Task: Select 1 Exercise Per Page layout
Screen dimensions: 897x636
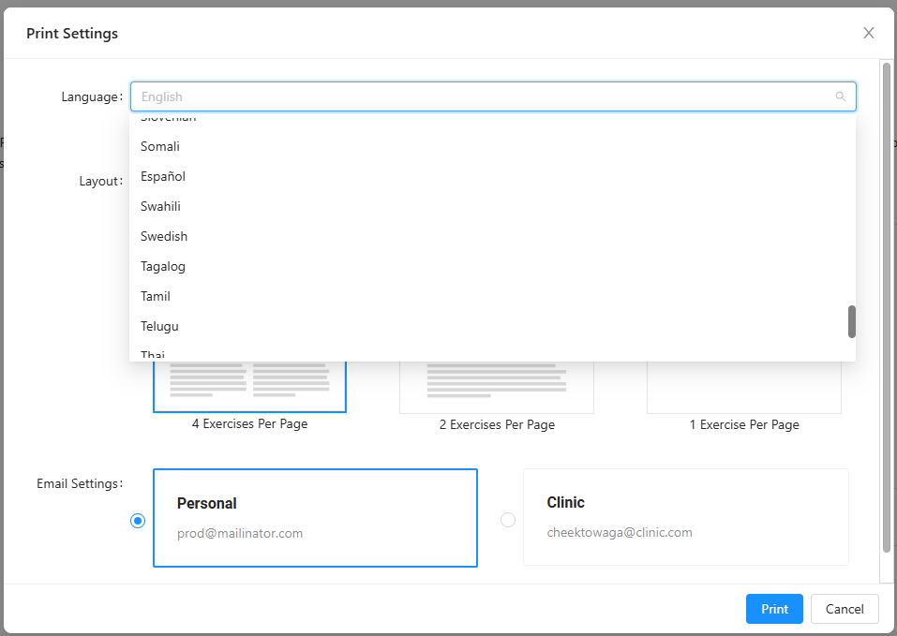Action: click(744, 388)
